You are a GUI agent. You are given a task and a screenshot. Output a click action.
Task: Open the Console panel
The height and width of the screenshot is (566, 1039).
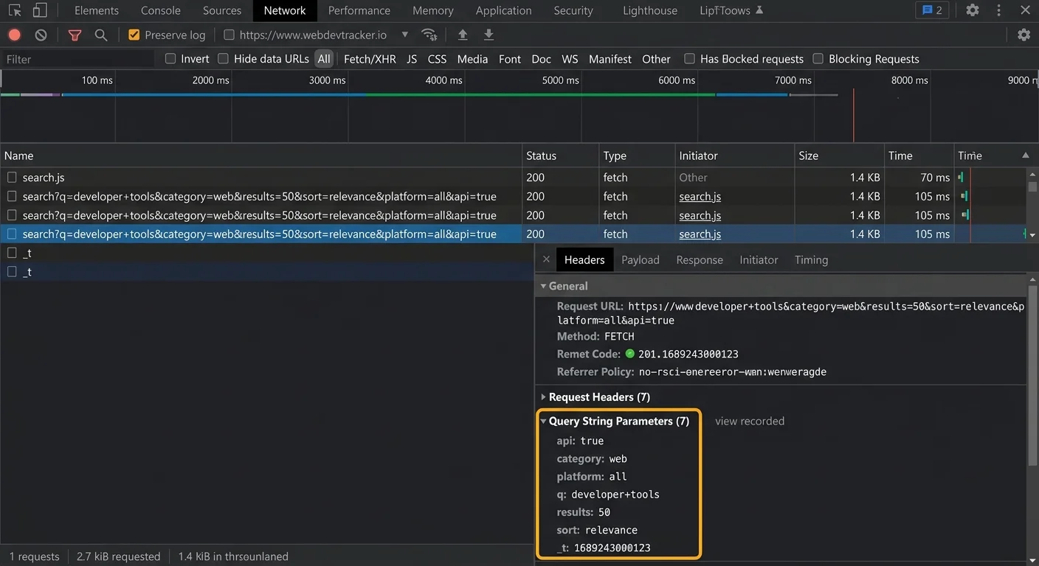click(161, 10)
